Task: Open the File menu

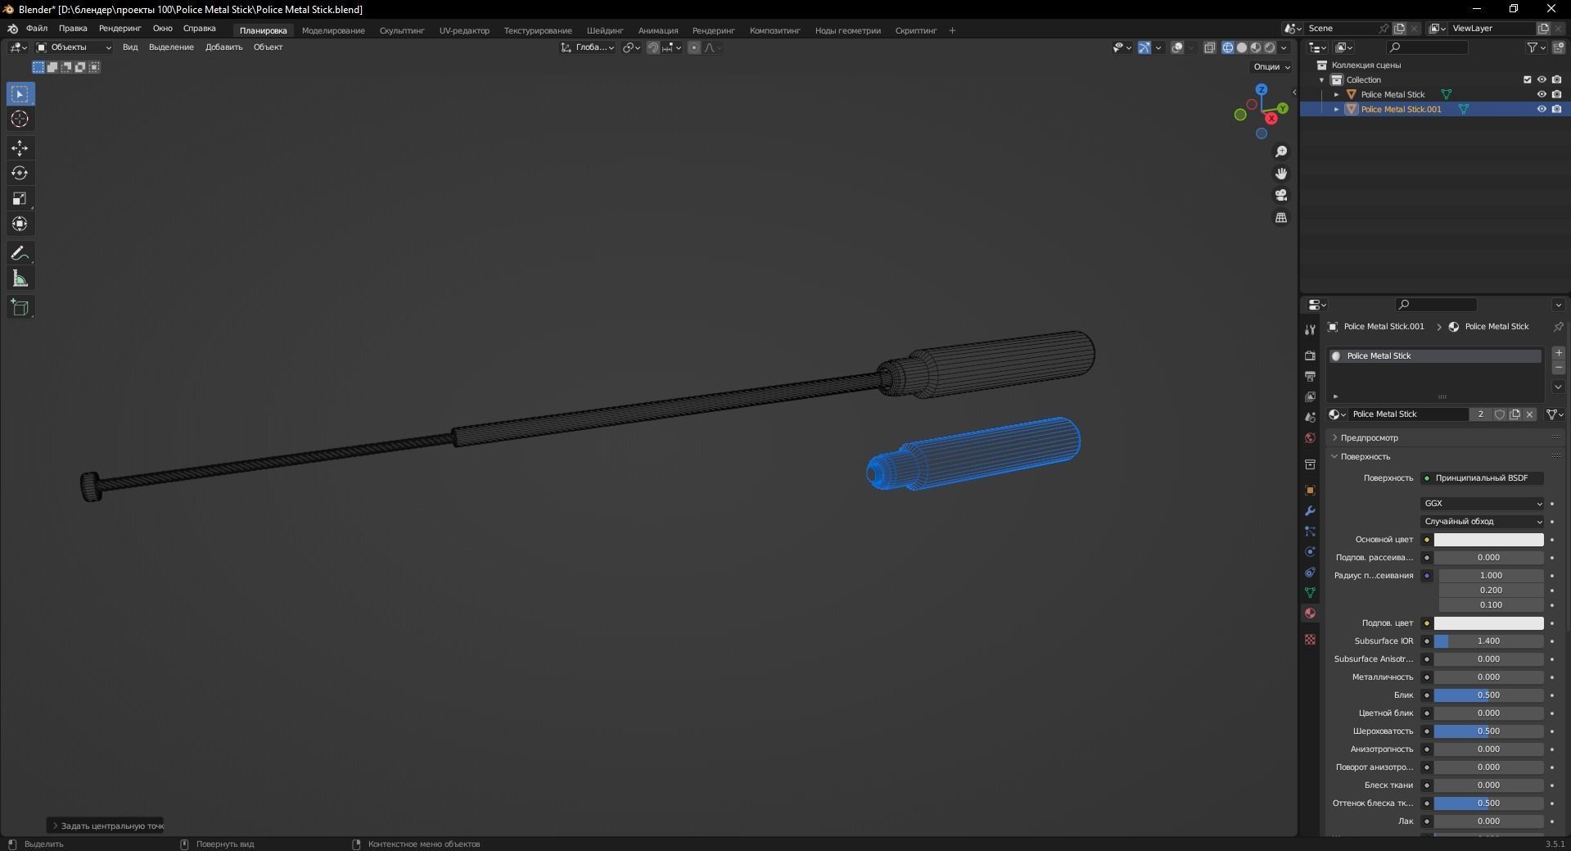Action: (37, 28)
